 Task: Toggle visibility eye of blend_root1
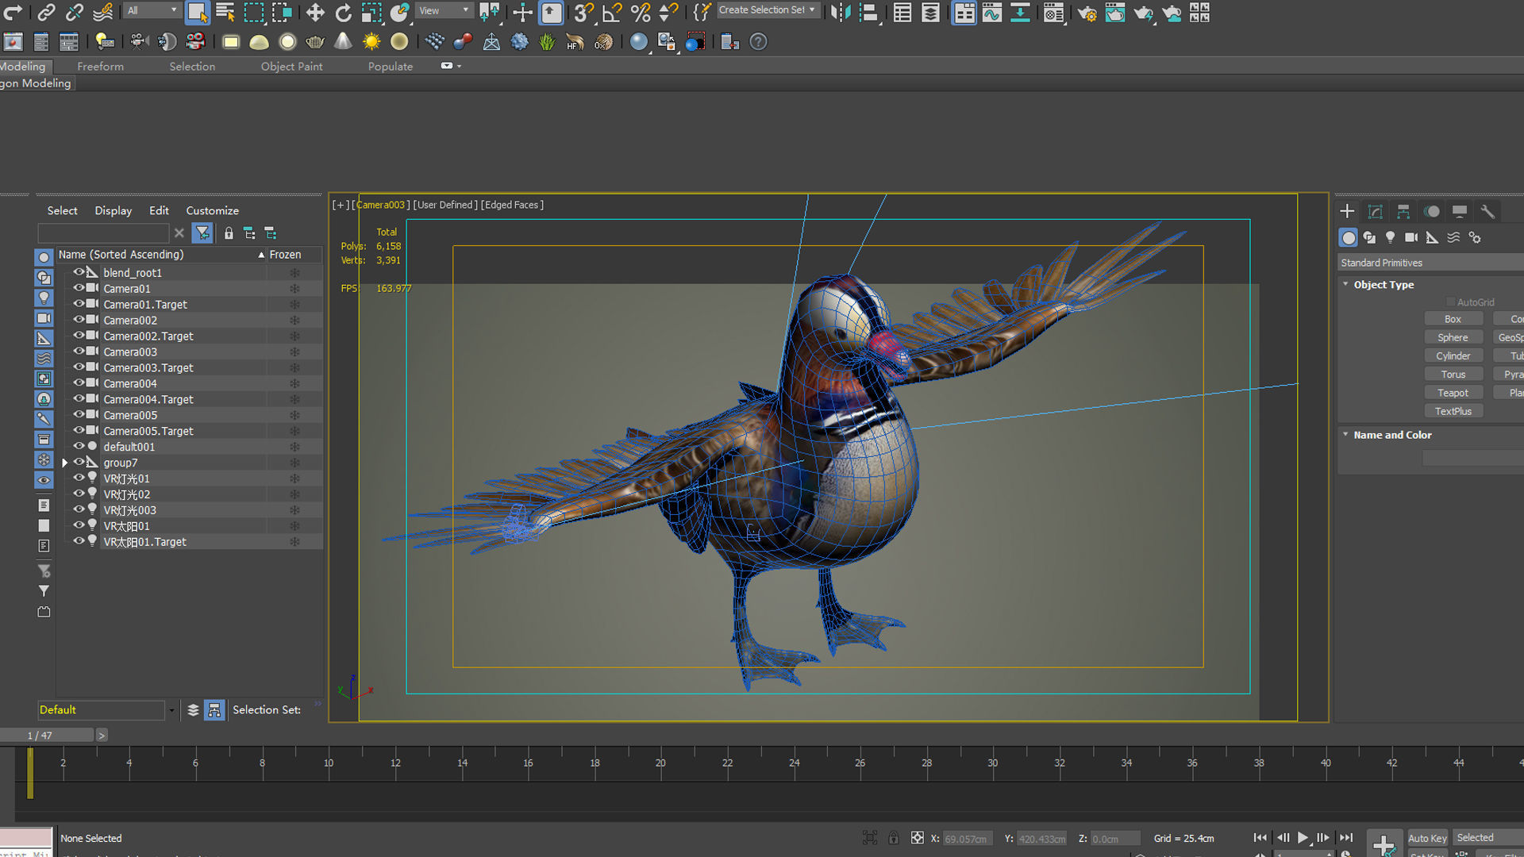[x=79, y=272]
